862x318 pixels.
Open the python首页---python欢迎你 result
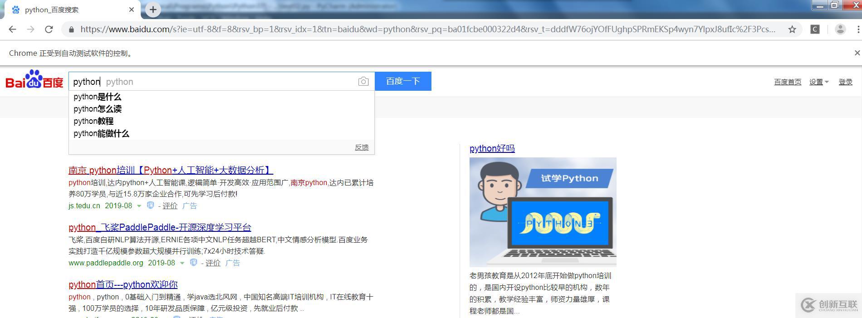(x=123, y=284)
